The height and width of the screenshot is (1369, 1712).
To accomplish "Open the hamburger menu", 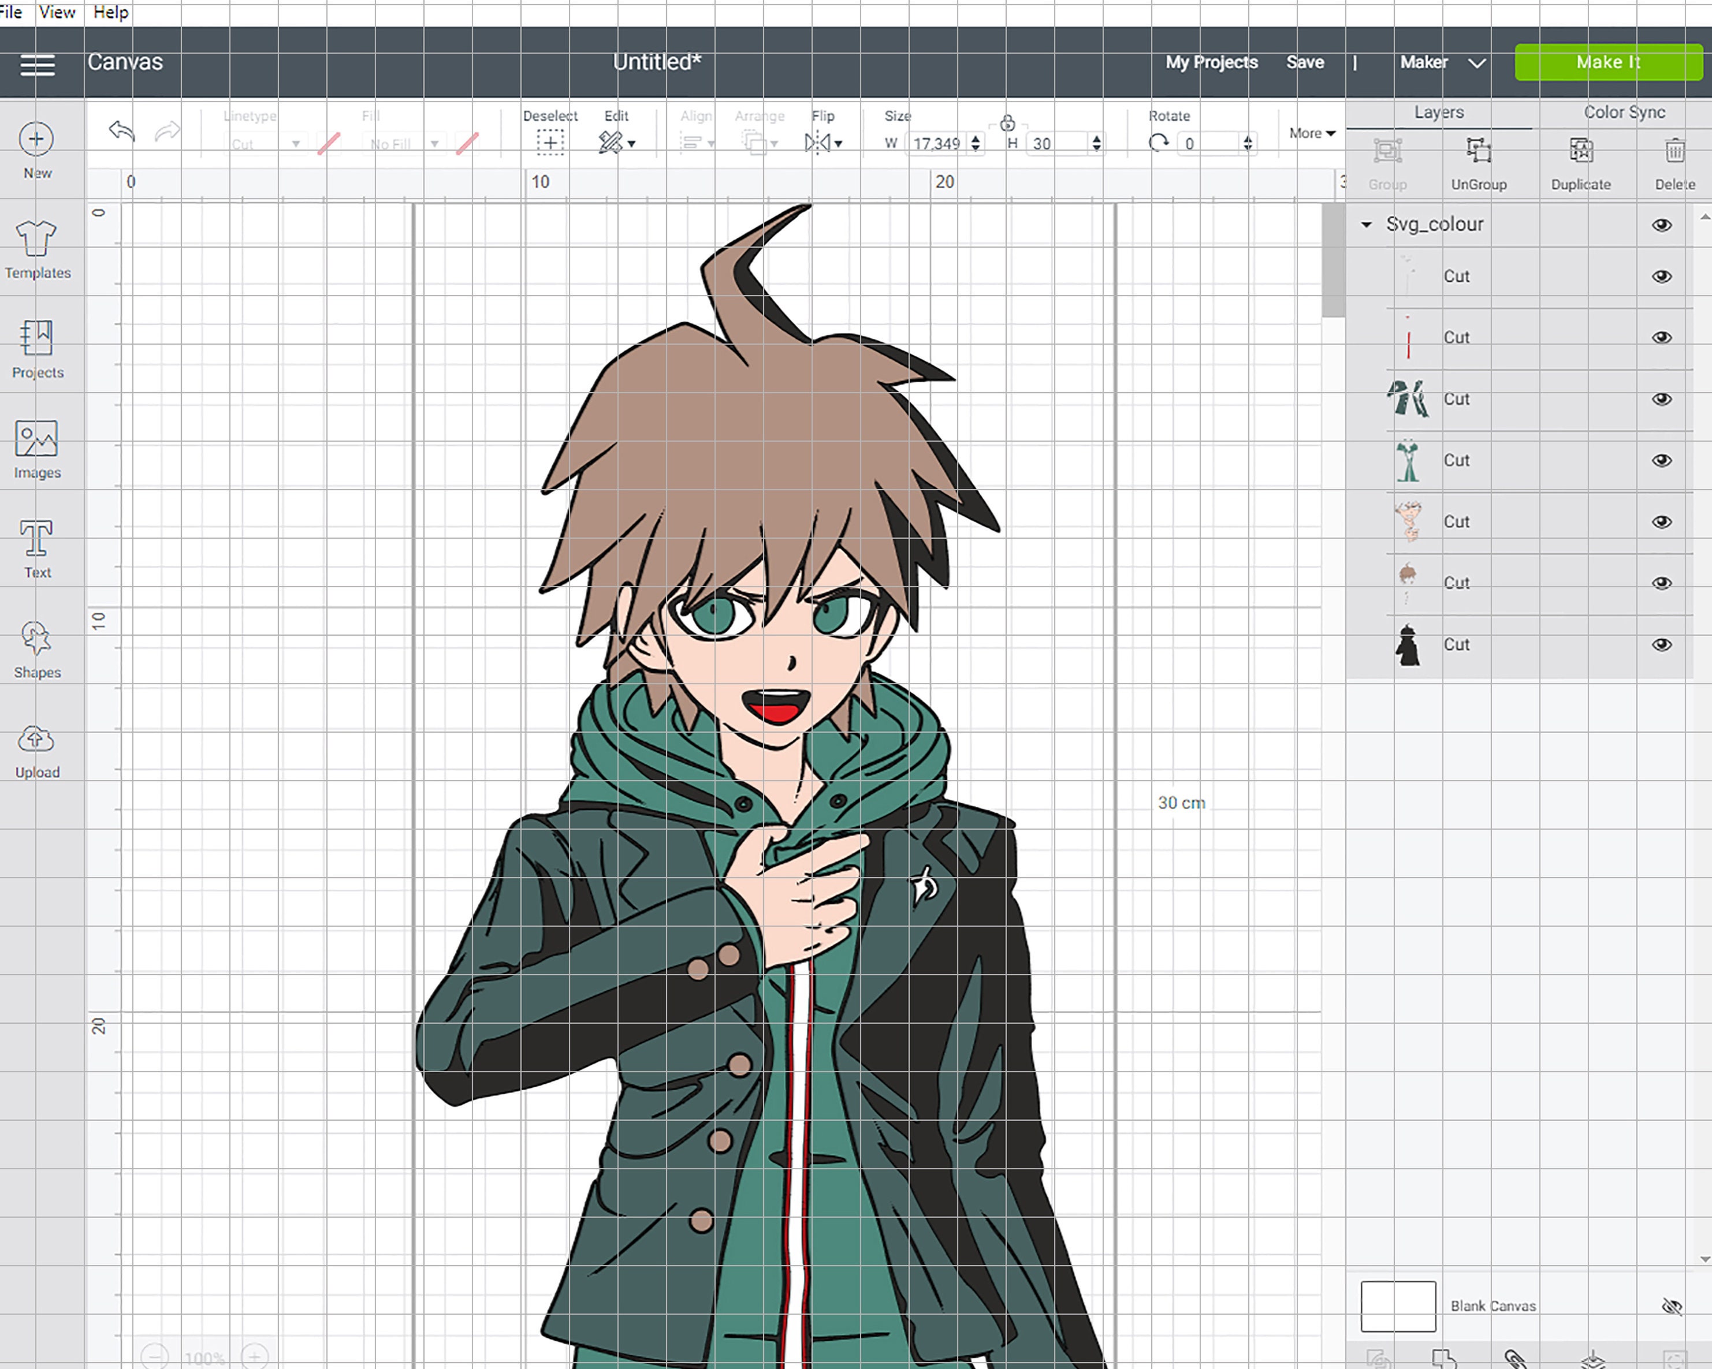I will pos(38,65).
